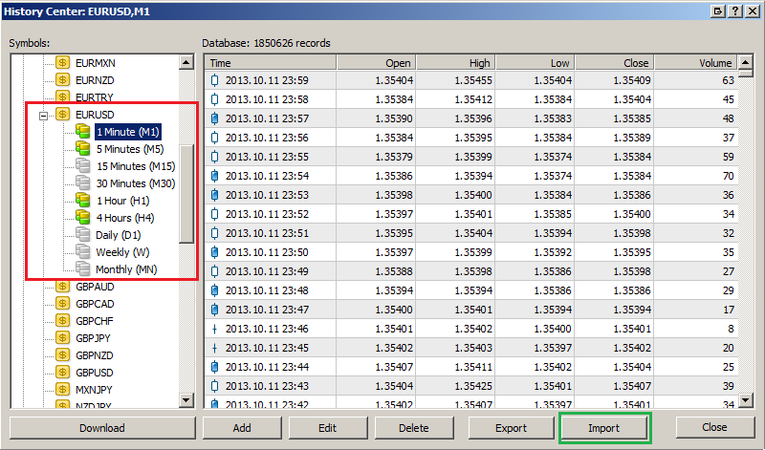The width and height of the screenshot is (765, 450).
Task: Click the GBPUSD gold symbol icon
Action: pyautogui.click(x=63, y=373)
